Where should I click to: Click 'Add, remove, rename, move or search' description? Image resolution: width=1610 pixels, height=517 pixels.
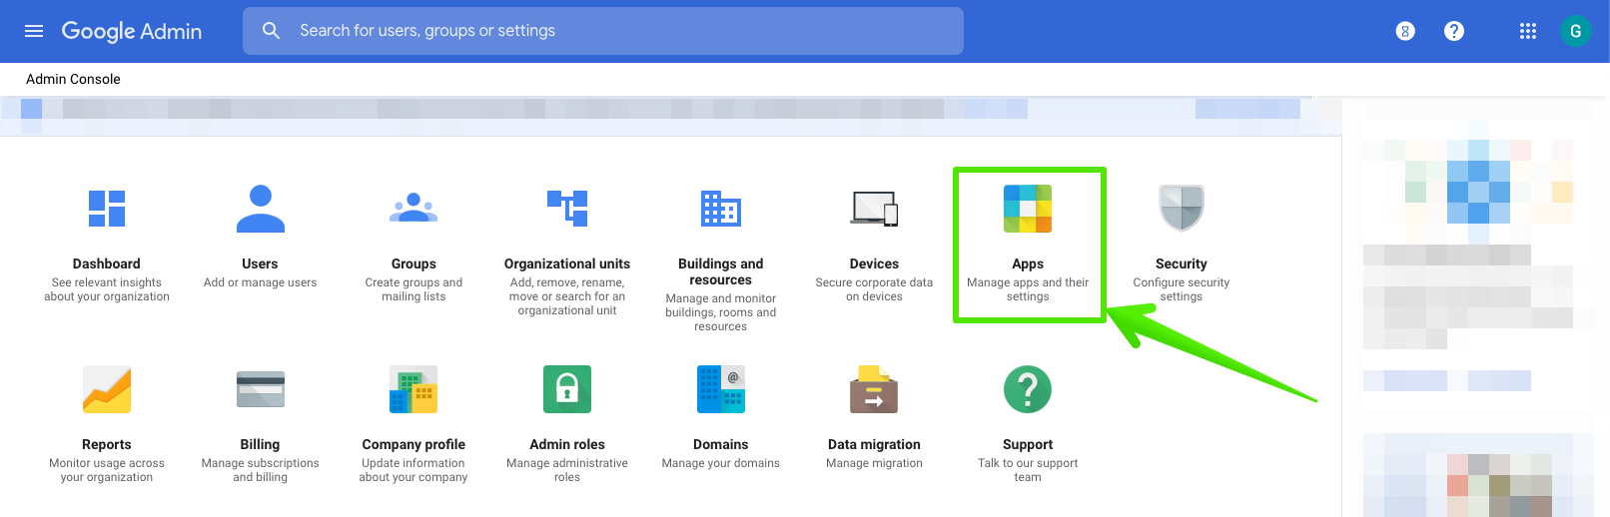[567, 296]
